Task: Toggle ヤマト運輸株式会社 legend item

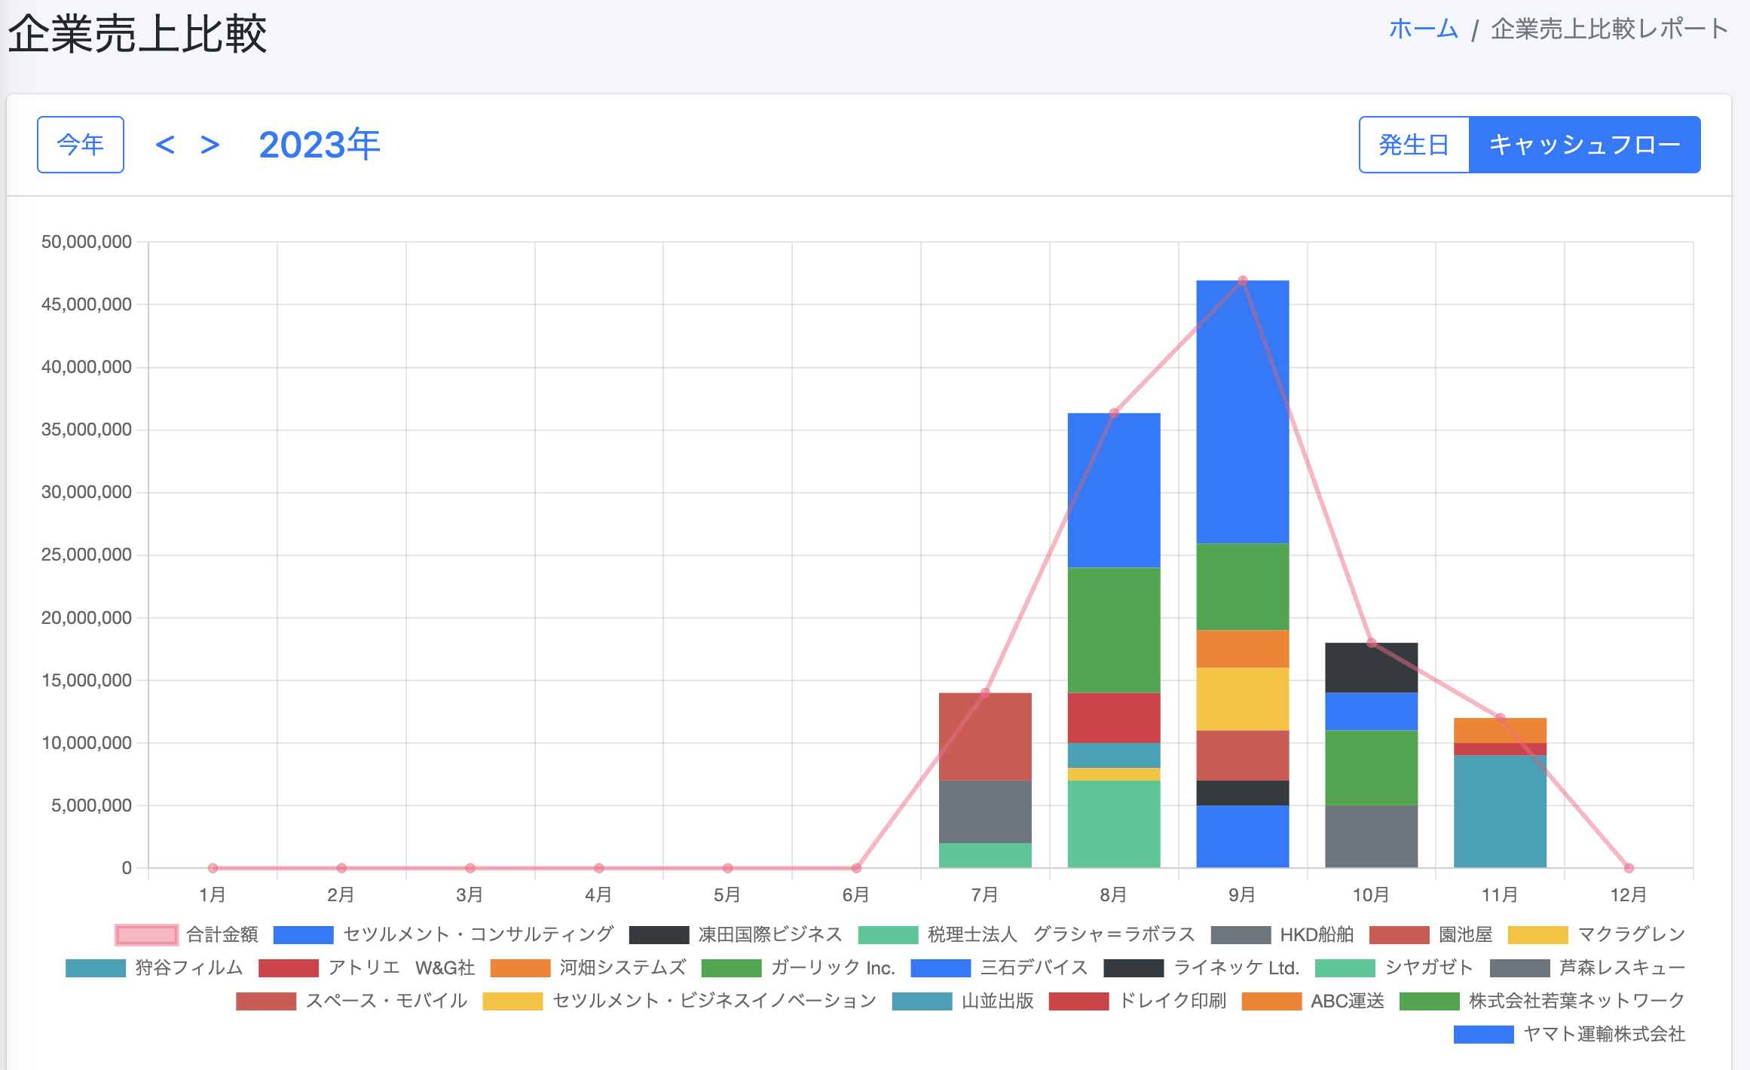Action: 1570,1035
